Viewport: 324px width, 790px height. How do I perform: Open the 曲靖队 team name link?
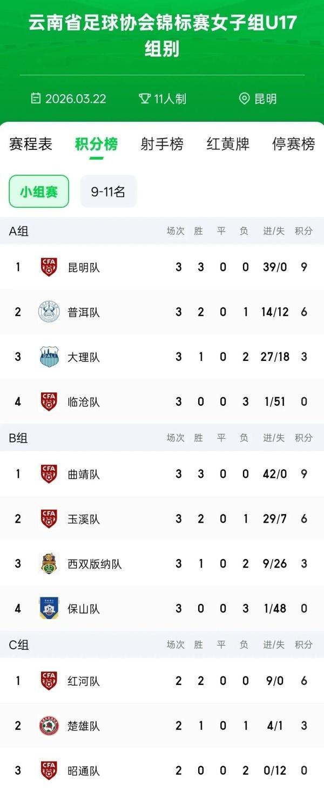tap(84, 474)
